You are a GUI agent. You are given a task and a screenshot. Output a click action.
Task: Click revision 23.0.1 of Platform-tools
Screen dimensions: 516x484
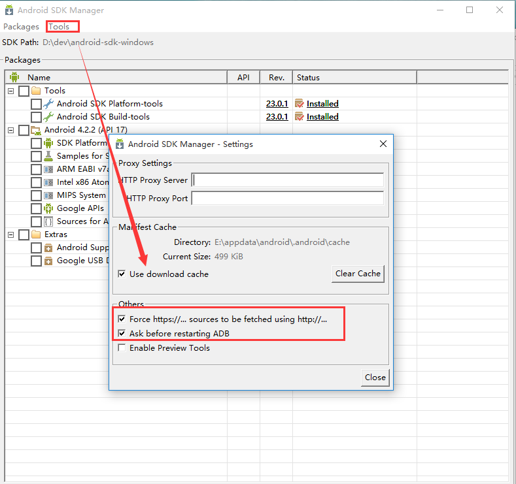coord(277,104)
